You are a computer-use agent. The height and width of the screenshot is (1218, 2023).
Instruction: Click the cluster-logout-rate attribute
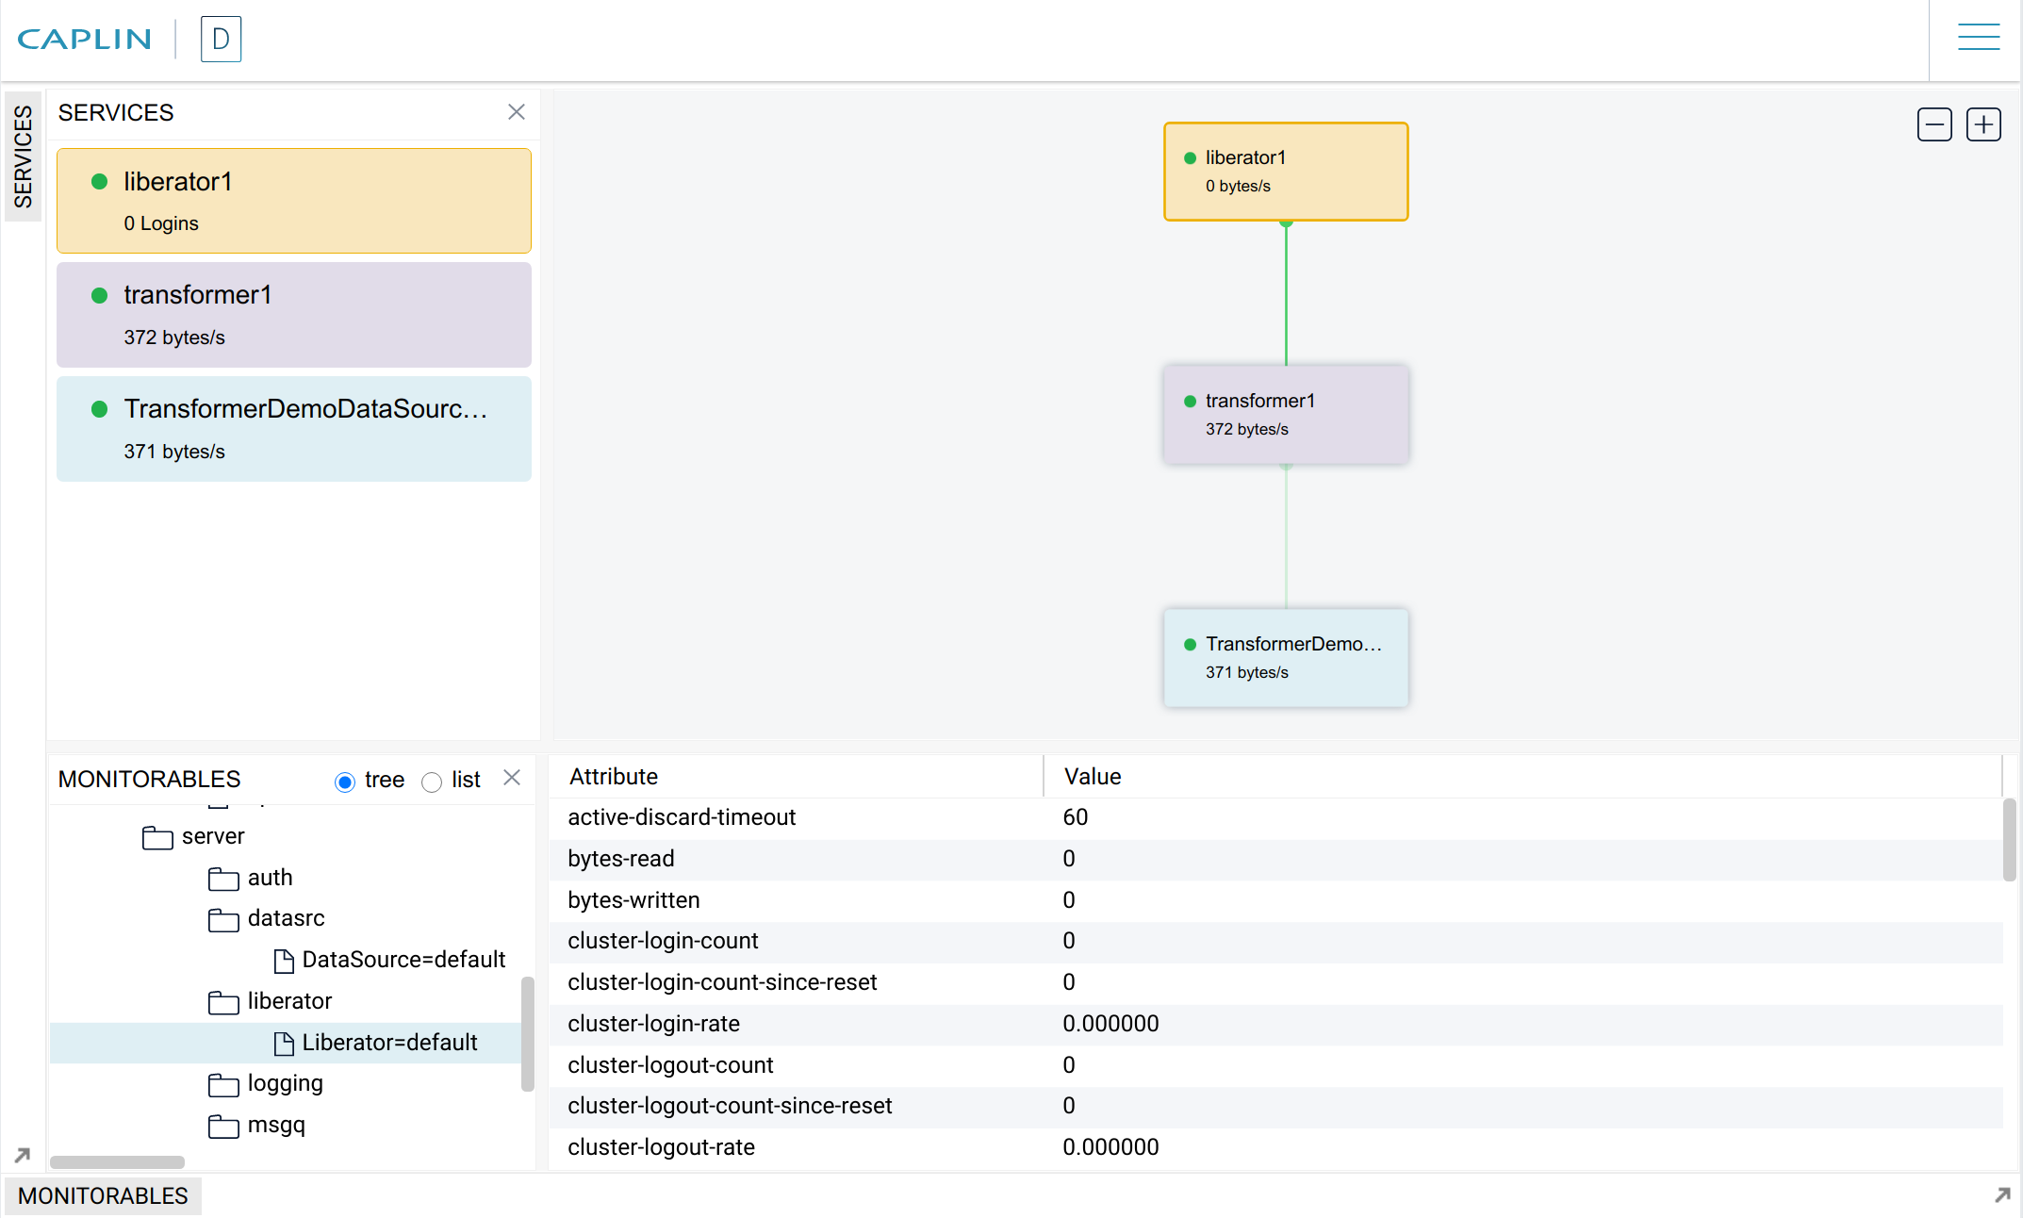tap(661, 1147)
